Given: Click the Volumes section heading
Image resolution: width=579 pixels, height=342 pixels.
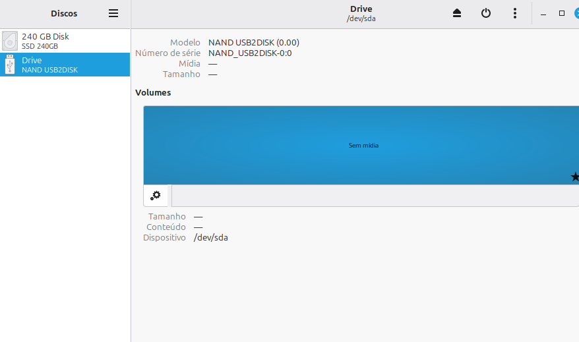Looking at the screenshot, I should click(x=153, y=93).
